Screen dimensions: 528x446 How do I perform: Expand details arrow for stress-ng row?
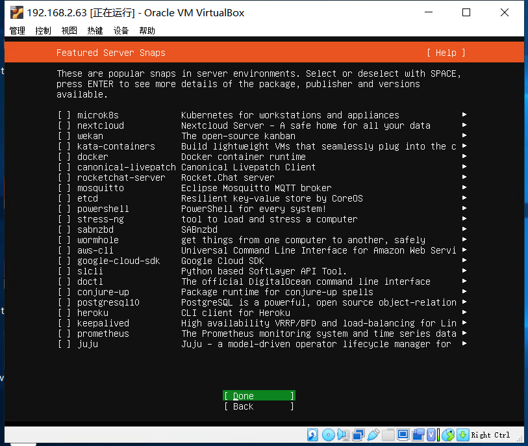(464, 219)
